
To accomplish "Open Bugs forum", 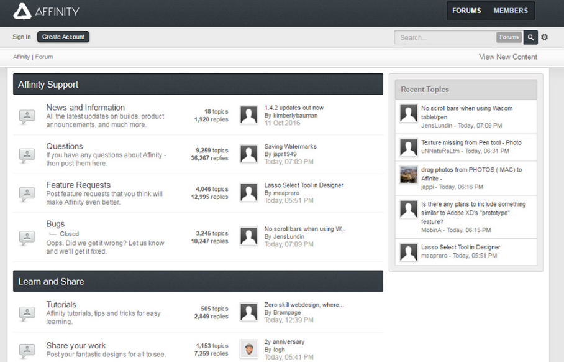I will [x=55, y=224].
